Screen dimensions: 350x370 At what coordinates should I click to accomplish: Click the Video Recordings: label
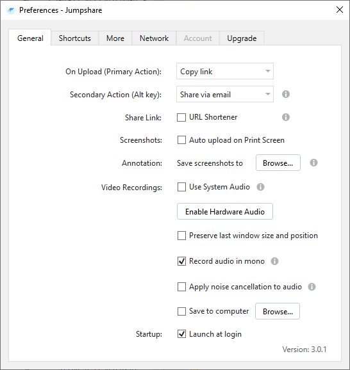click(x=131, y=188)
